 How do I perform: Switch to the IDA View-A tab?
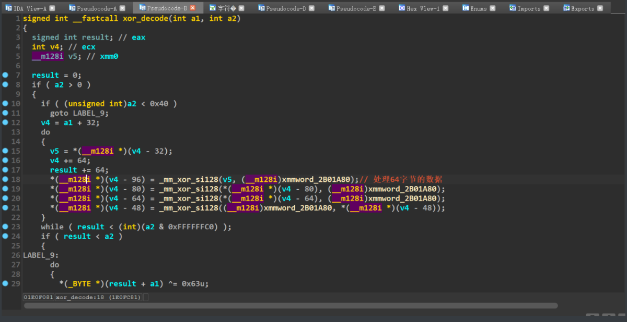coord(30,8)
